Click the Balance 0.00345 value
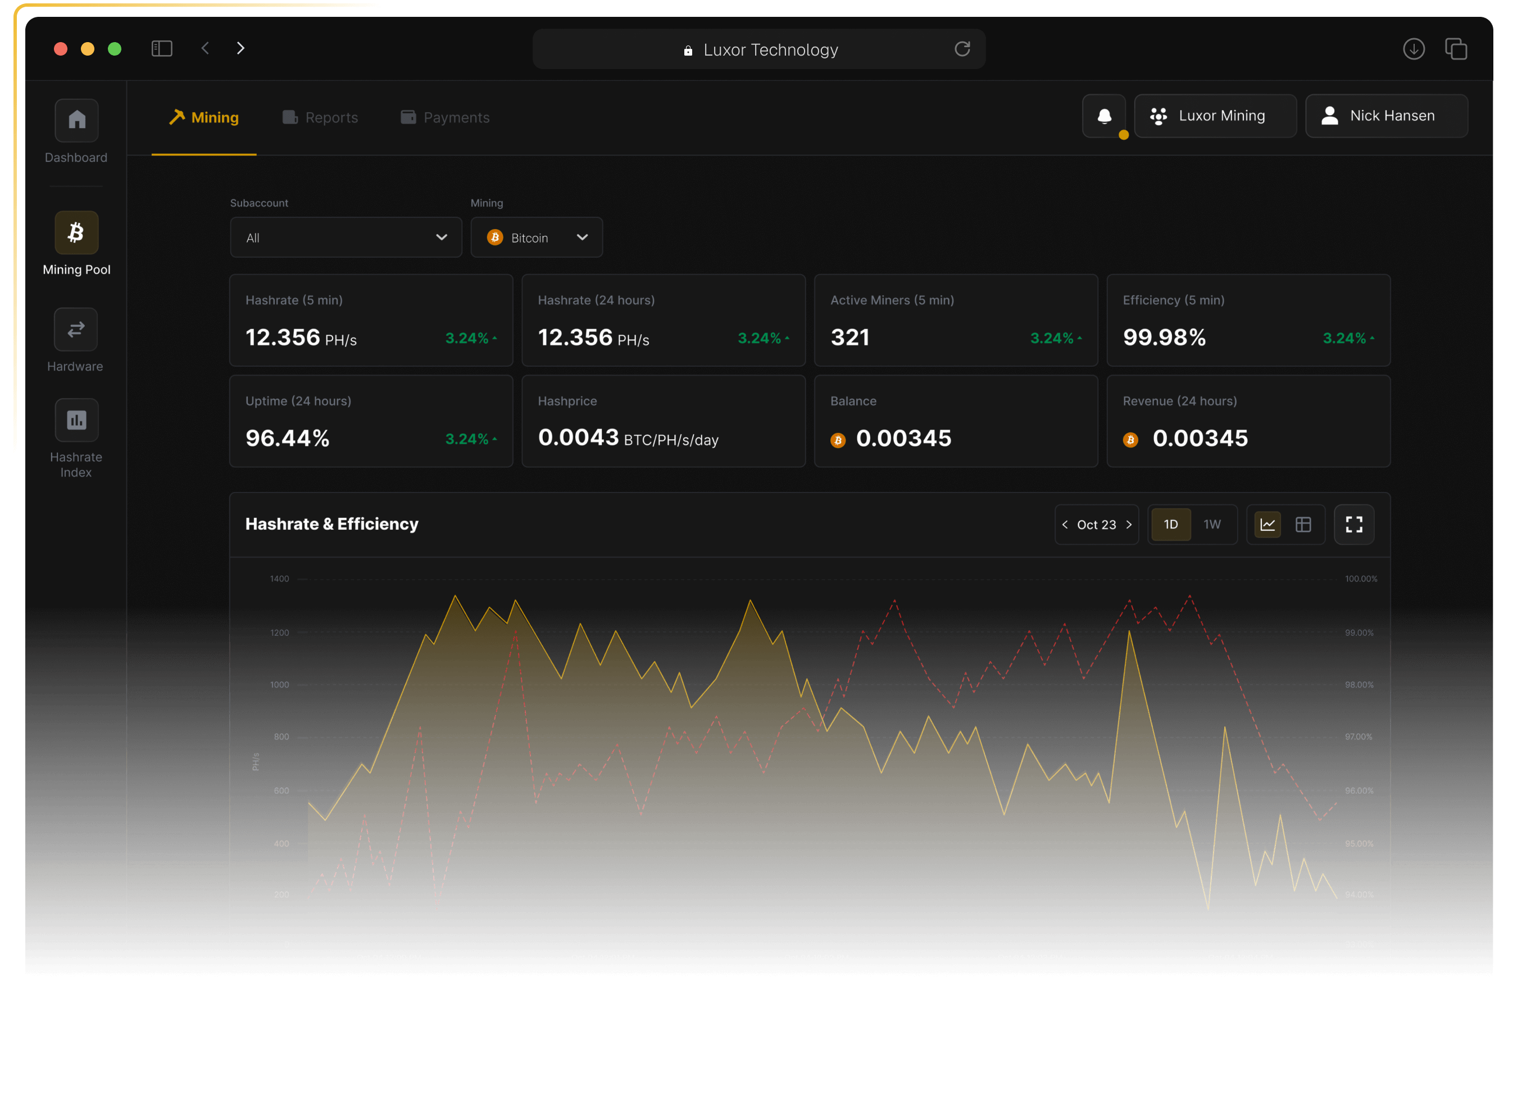The width and height of the screenshot is (1522, 1112). point(904,439)
